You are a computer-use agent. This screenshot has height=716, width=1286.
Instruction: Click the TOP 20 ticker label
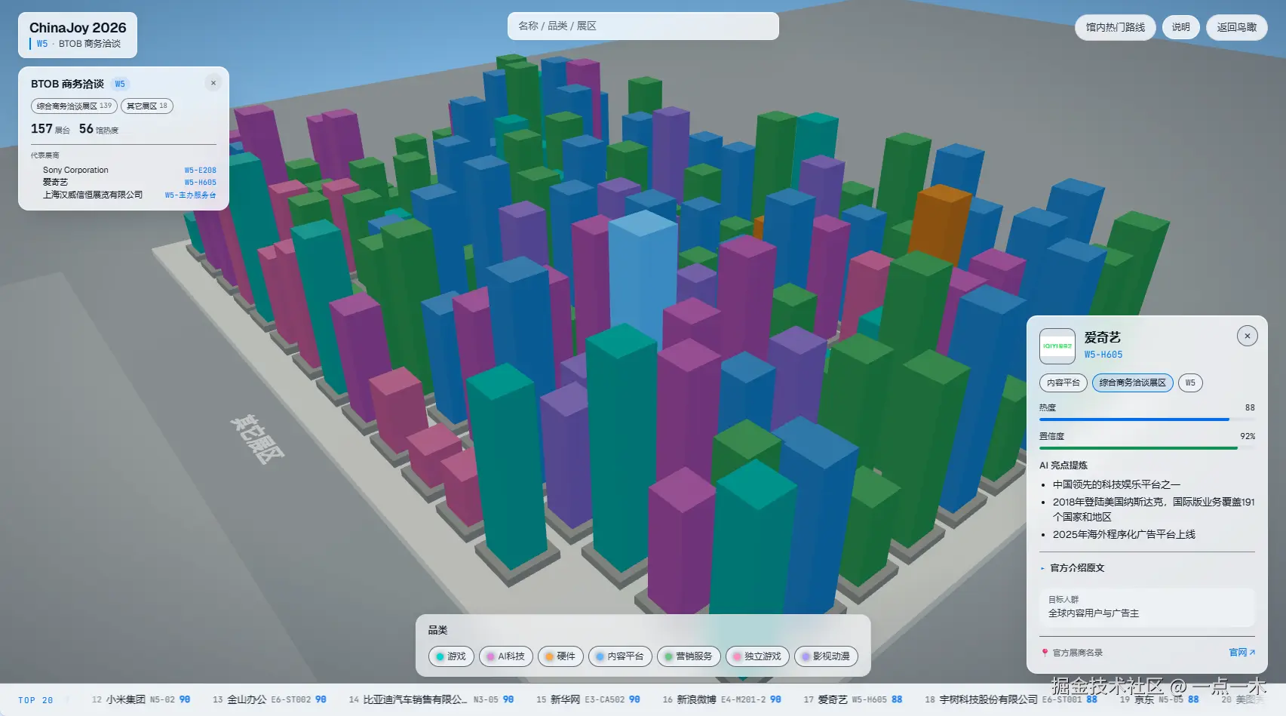(35, 700)
